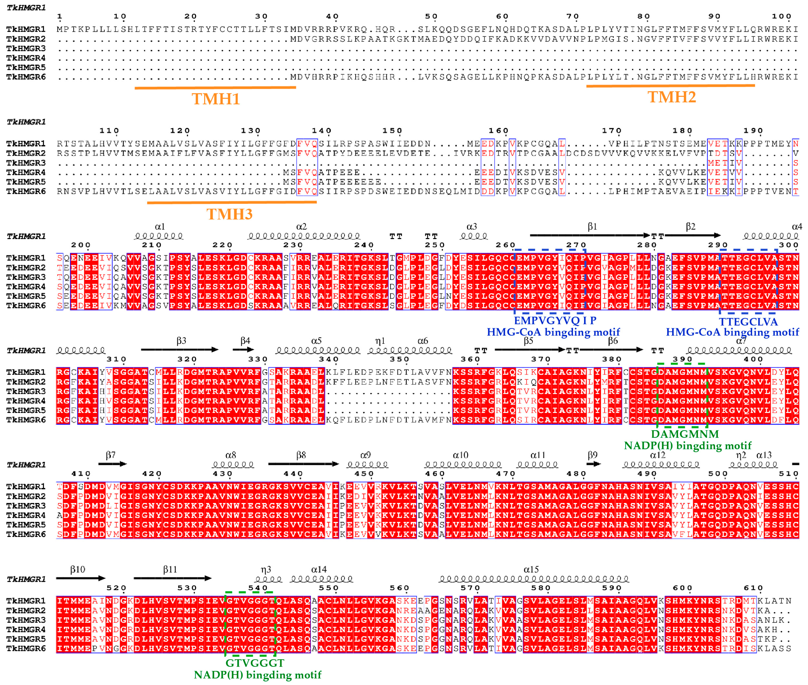Viewport: 808px width, 685px height.
Task: Click the α2 helix coil icon
Action: click(304, 236)
